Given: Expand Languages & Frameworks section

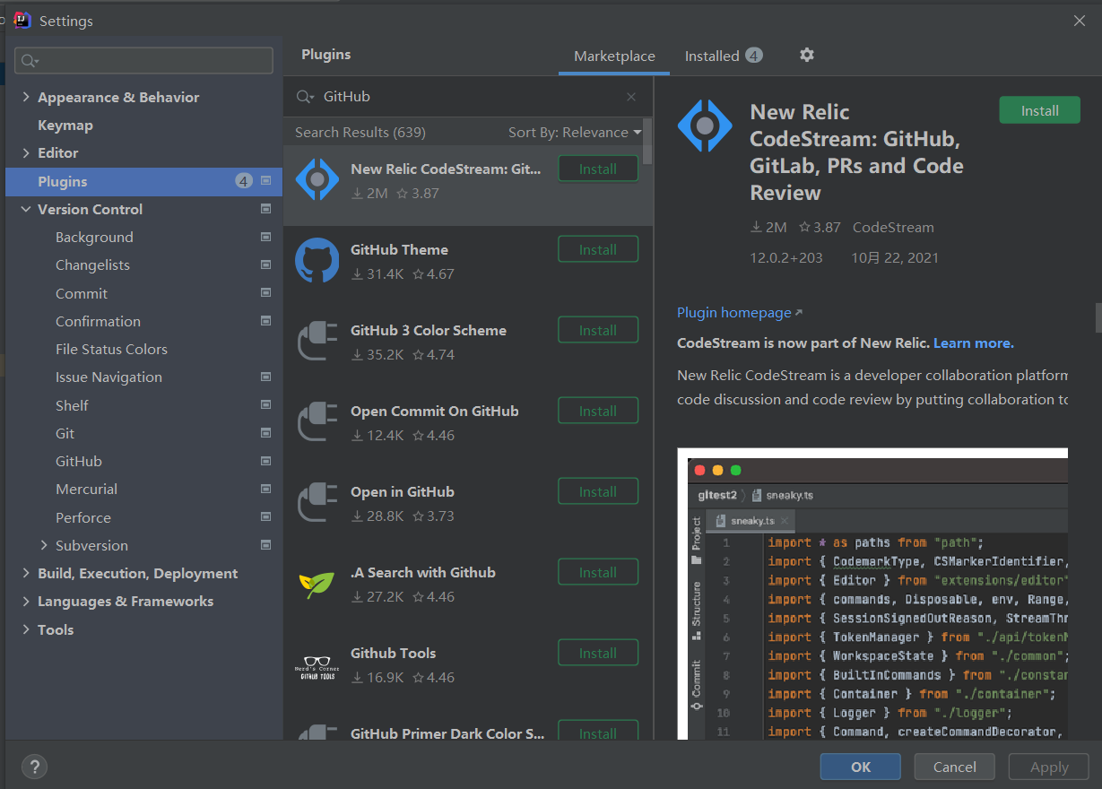Looking at the screenshot, I should tap(26, 601).
